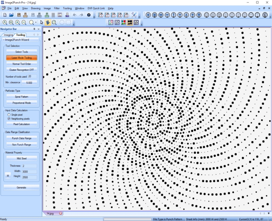
Task: Click the Undo arrow icon
Action: click(75, 15)
